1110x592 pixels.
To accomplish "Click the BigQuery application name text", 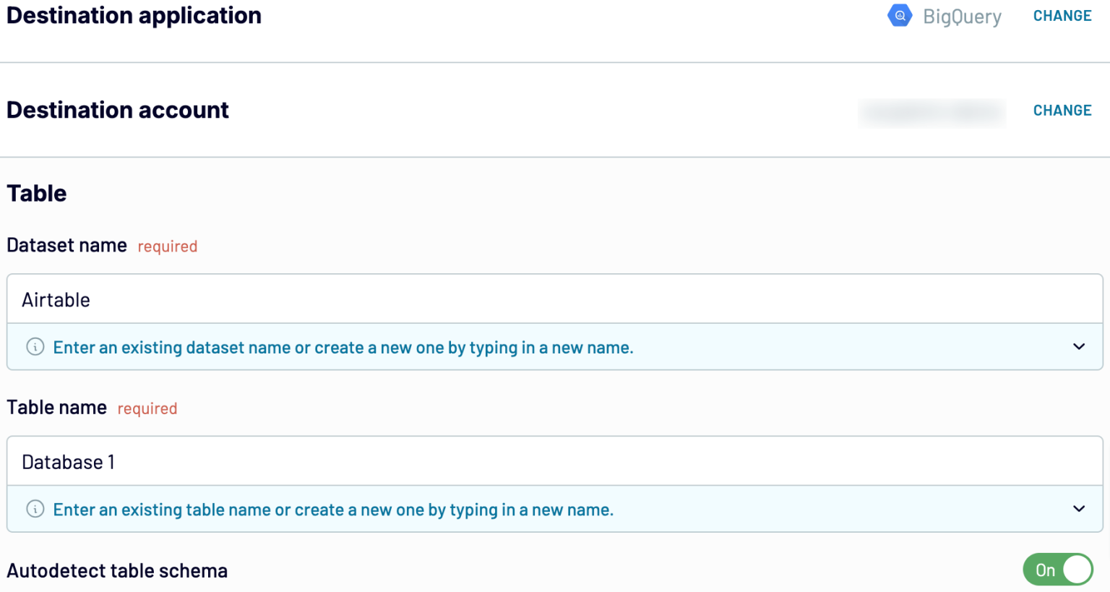I will [x=962, y=17].
